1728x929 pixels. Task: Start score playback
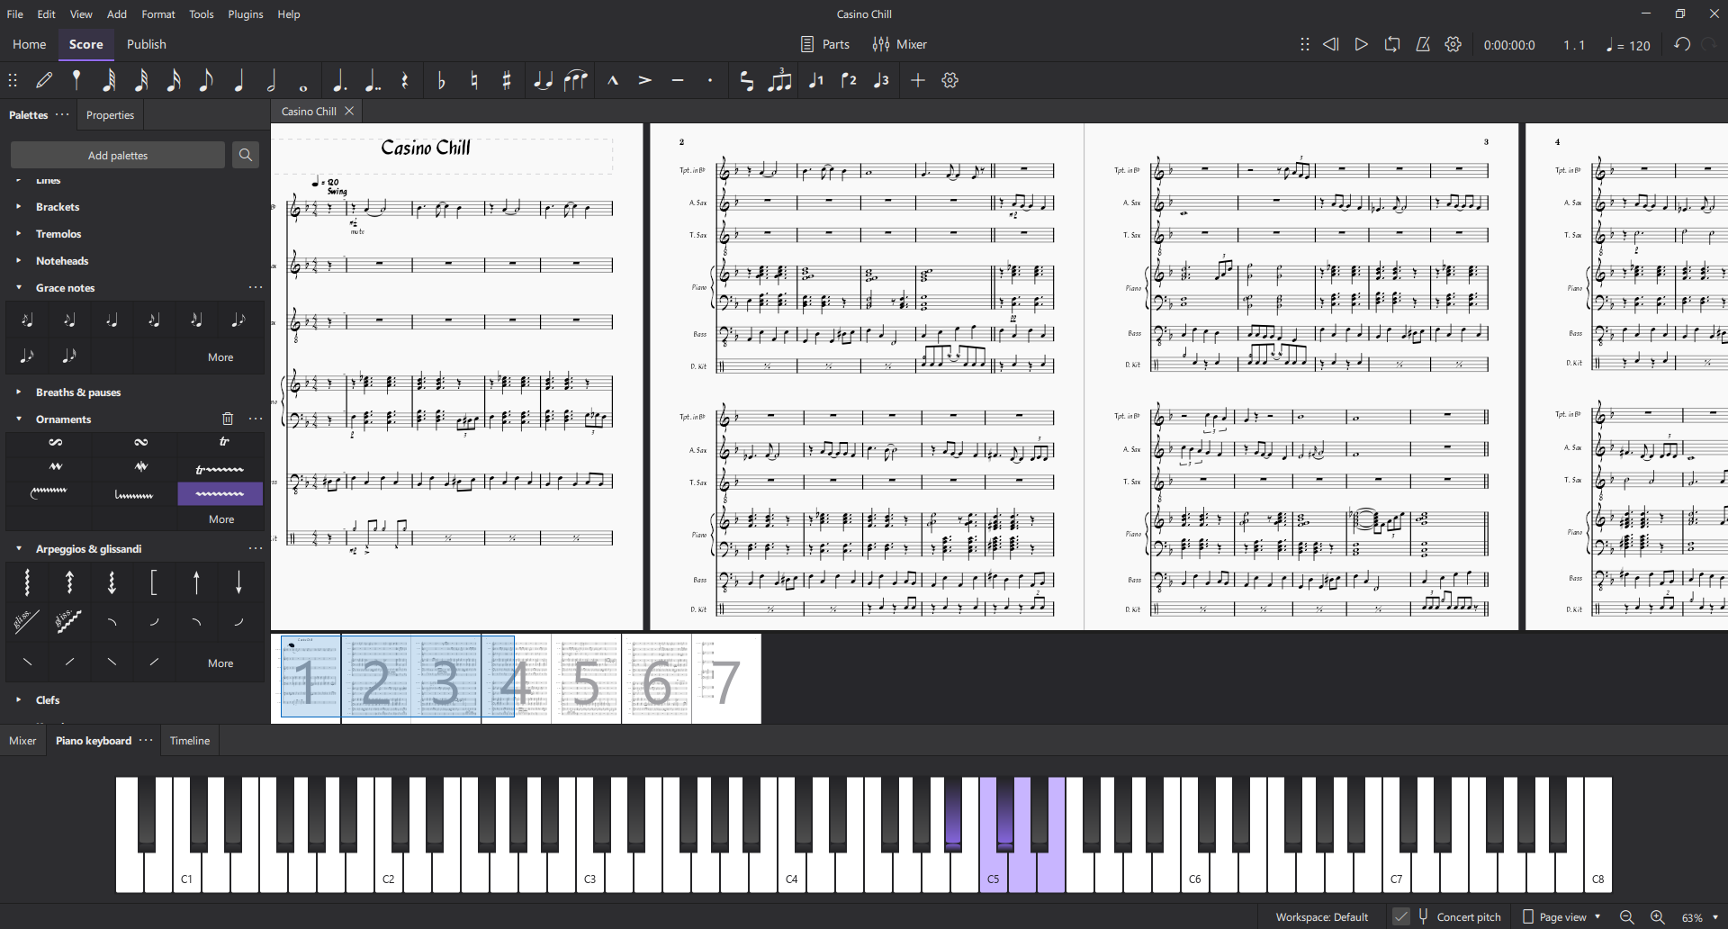pyautogui.click(x=1361, y=44)
